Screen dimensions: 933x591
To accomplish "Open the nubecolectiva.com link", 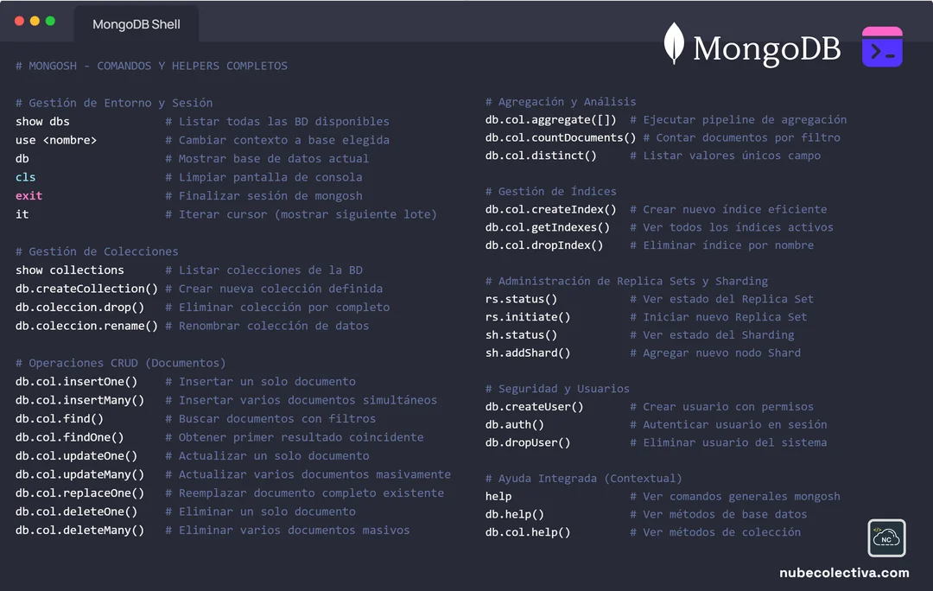I will [844, 573].
